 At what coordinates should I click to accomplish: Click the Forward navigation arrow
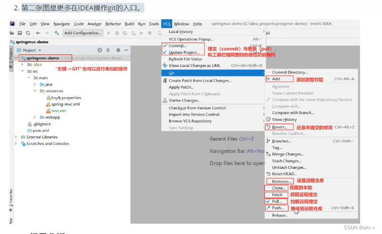point(47,33)
